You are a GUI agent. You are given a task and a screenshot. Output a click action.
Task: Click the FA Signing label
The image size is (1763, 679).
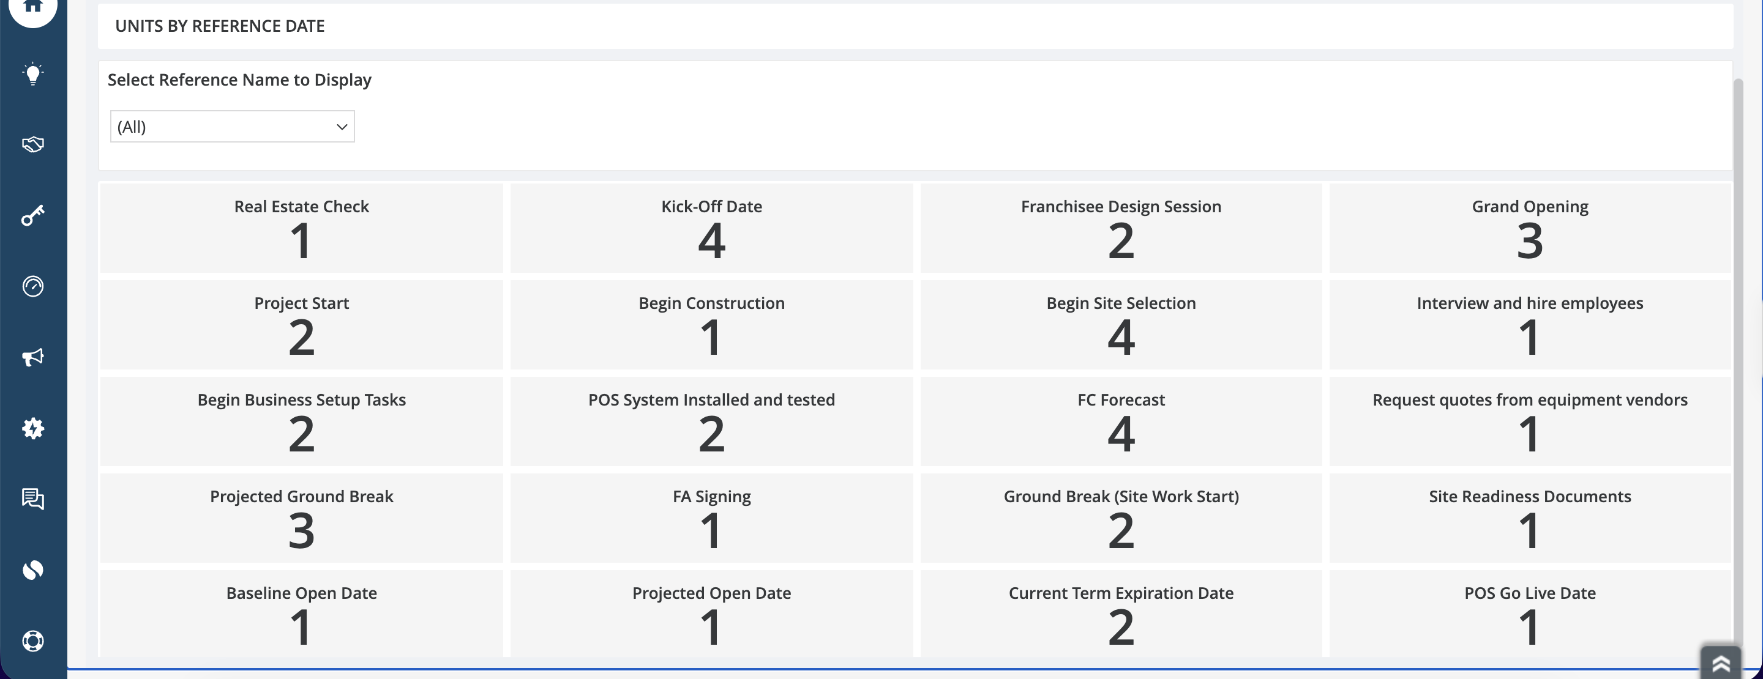711,495
